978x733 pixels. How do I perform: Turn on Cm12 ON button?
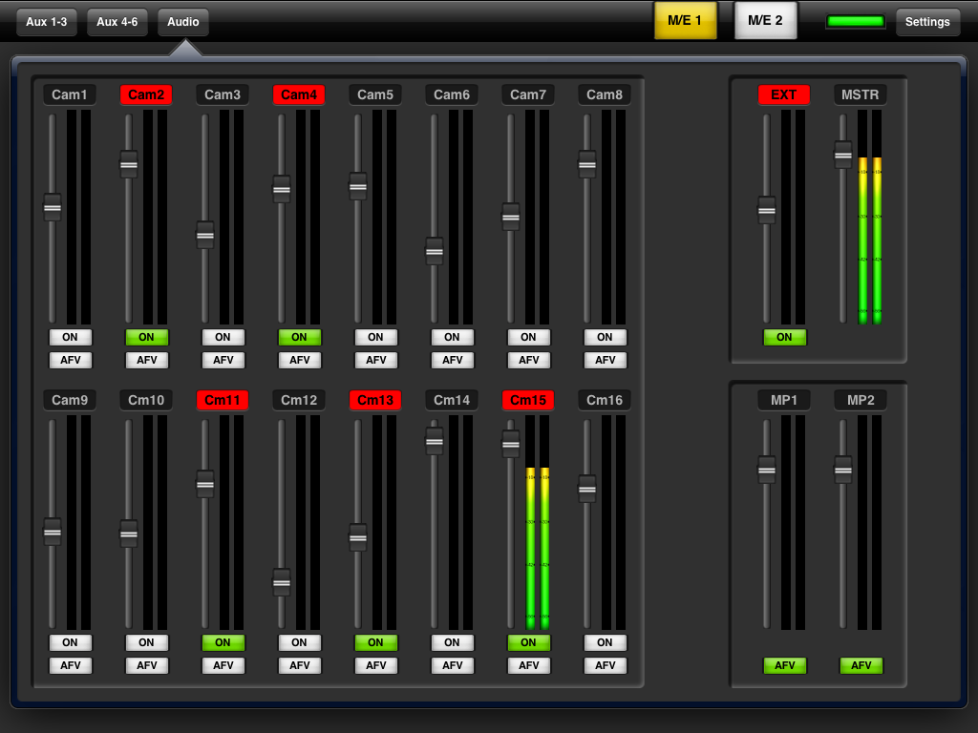[x=299, y=642]
